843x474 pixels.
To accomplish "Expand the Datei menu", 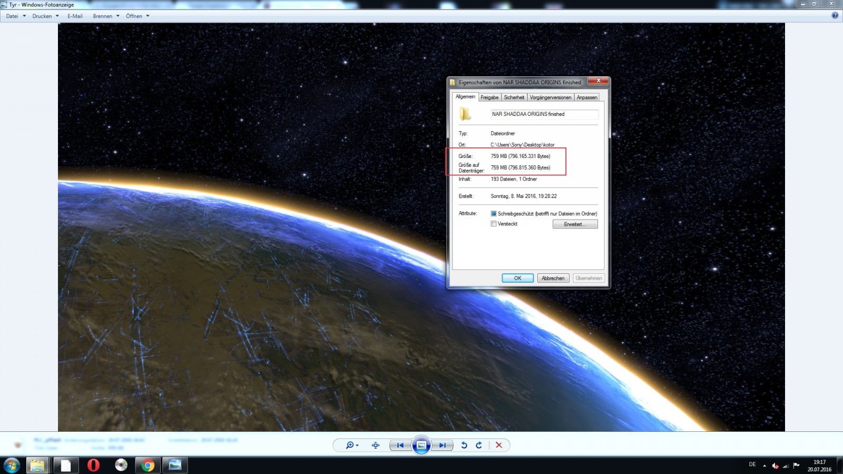I will tap(15, 16).
